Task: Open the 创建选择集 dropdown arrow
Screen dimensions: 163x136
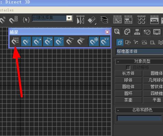Action: point(69,18)
